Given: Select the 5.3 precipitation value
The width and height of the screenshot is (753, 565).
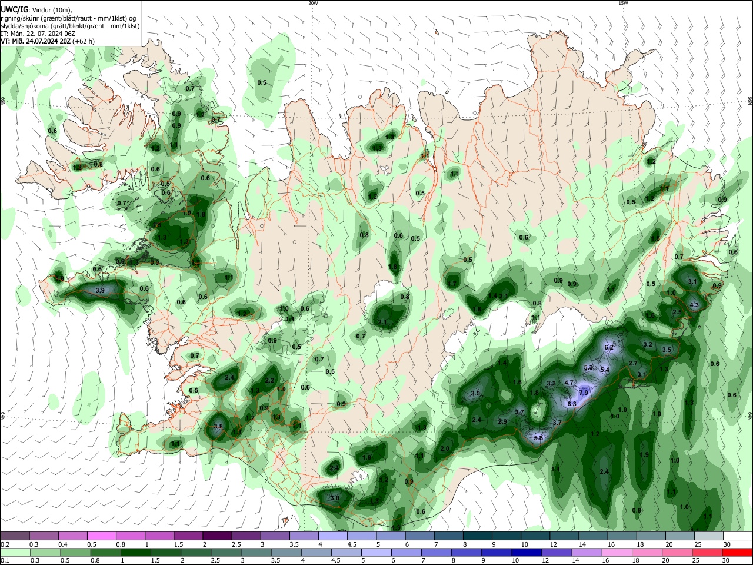Looking at the screenshot, I should point(588,367).
